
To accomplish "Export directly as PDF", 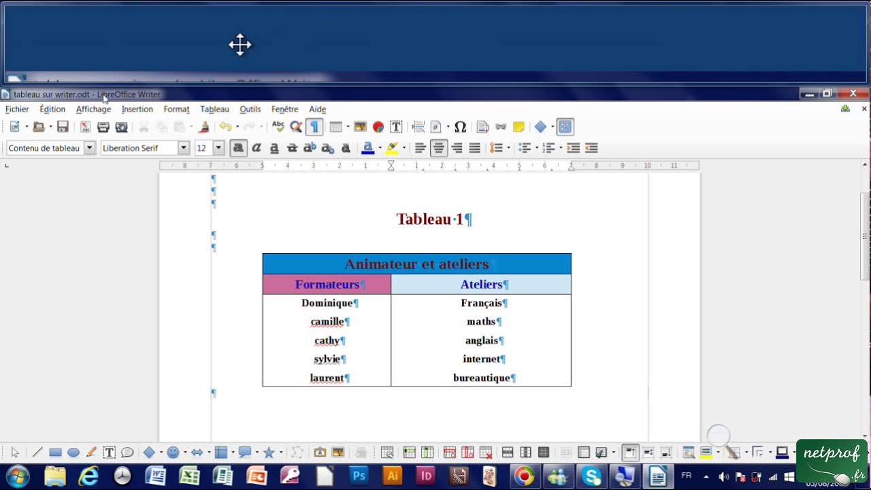I will click(x=85, y=127).
